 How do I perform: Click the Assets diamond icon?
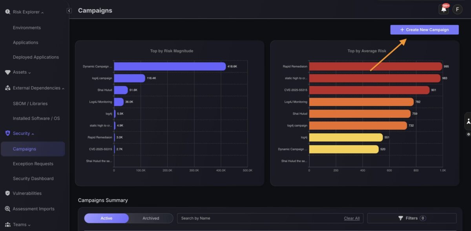coord(7,73)
